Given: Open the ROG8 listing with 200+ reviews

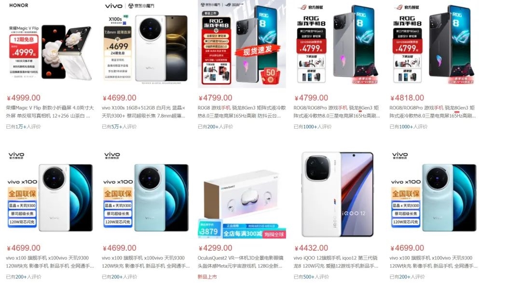Looking at the screenshot, I should pos(242,112).
